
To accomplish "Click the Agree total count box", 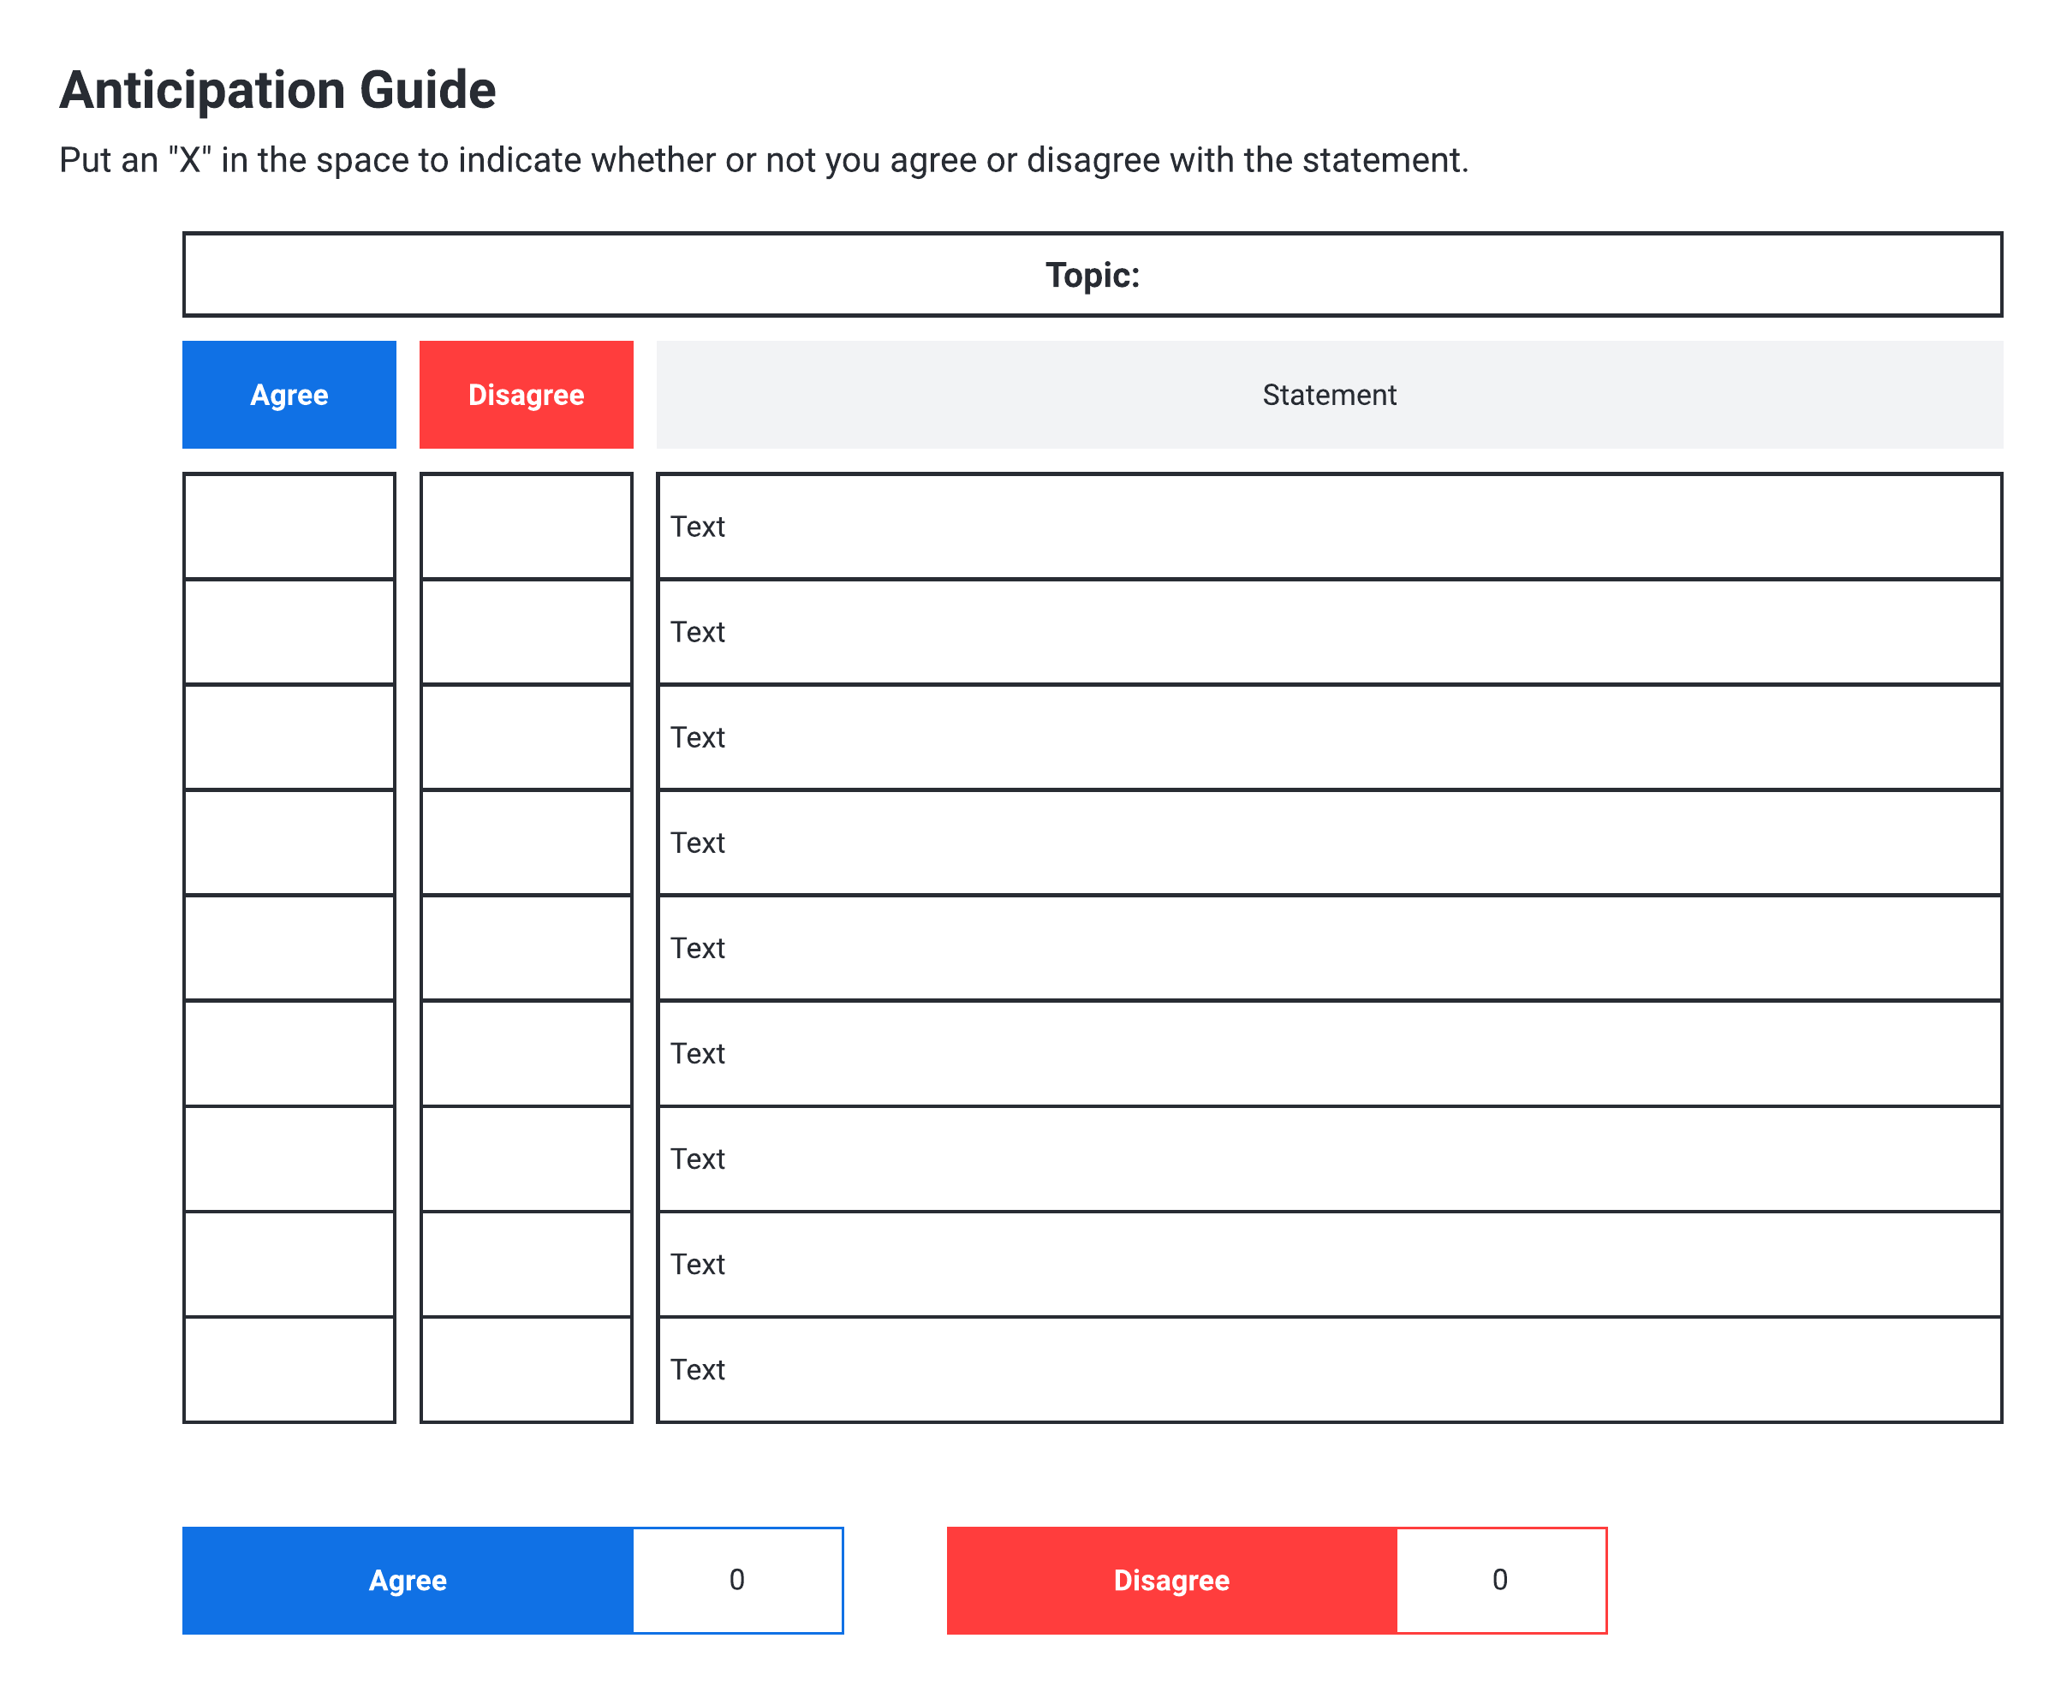I will click(737, 1580).
